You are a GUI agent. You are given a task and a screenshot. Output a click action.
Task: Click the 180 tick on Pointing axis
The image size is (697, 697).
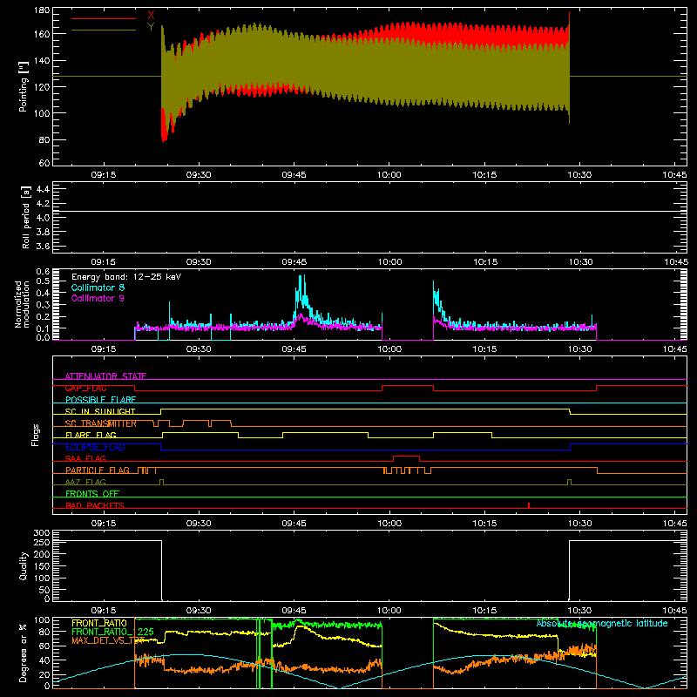pyautogui.click(x=42, y=10)
